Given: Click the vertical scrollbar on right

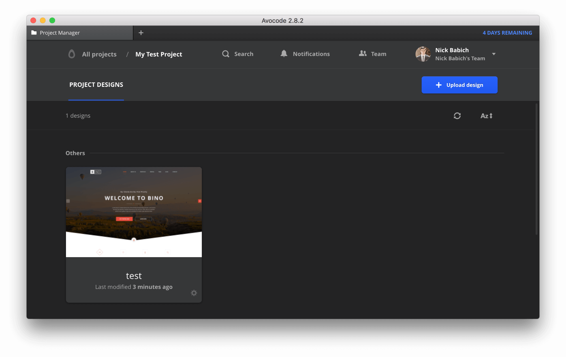Looking at the screenshot, I should pyautogui.click(x=536, y=169).
